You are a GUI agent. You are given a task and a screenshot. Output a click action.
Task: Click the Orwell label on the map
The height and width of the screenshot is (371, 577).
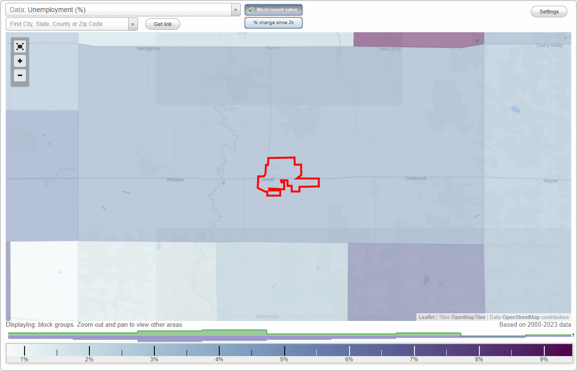268,179
